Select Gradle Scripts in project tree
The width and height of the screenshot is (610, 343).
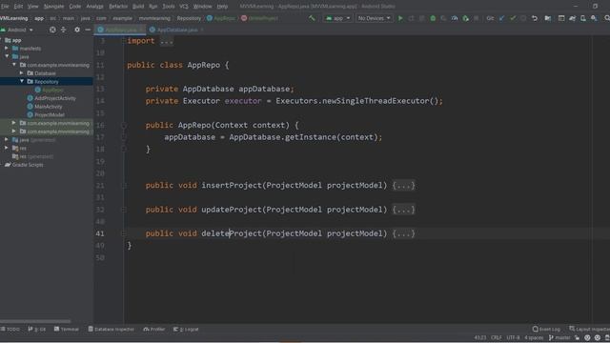[x=28, y=165]
